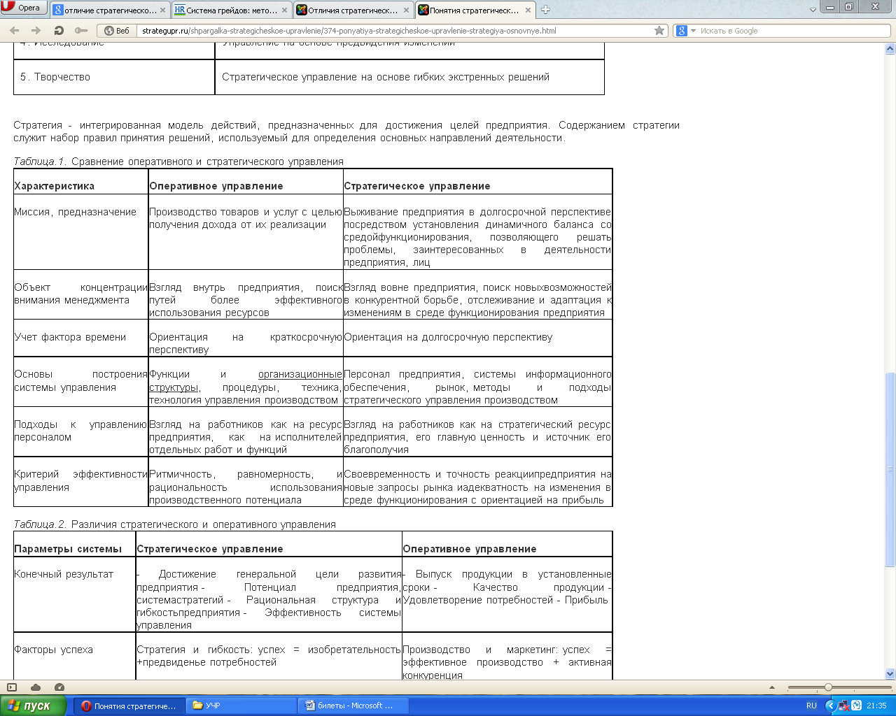The width and height of the screenshot is (896, 716).
Task: Open the 'организационные структуры' link
Action: pos(246,381)
